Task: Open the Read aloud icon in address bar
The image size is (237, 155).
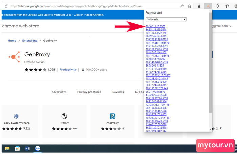Action: (x=182, y=6)
